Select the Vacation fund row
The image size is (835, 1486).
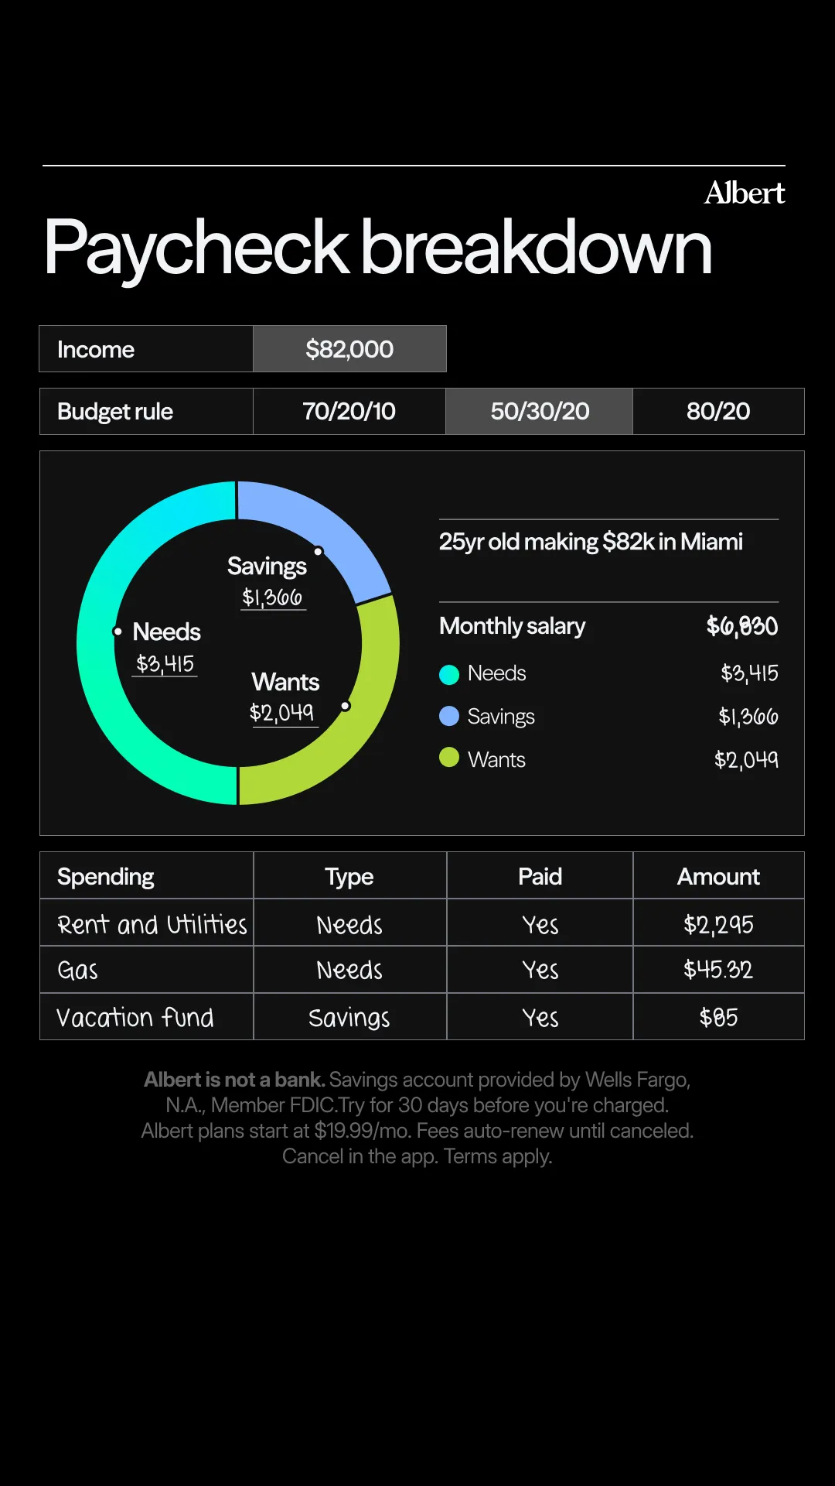tap(422, 1017)
